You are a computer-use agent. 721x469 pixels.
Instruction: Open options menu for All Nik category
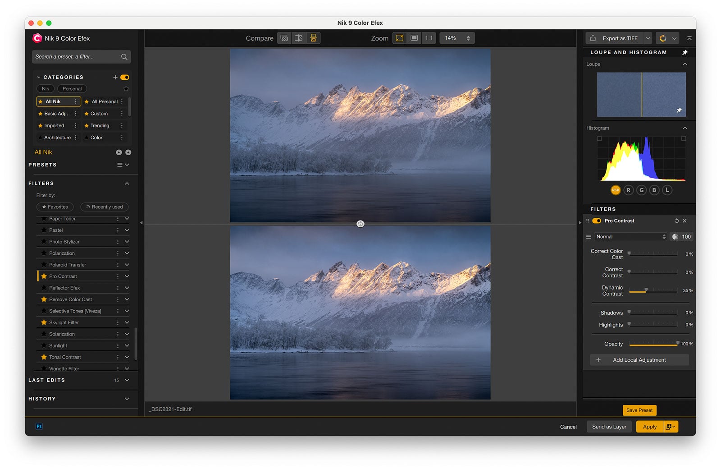[x=76, y=102]
